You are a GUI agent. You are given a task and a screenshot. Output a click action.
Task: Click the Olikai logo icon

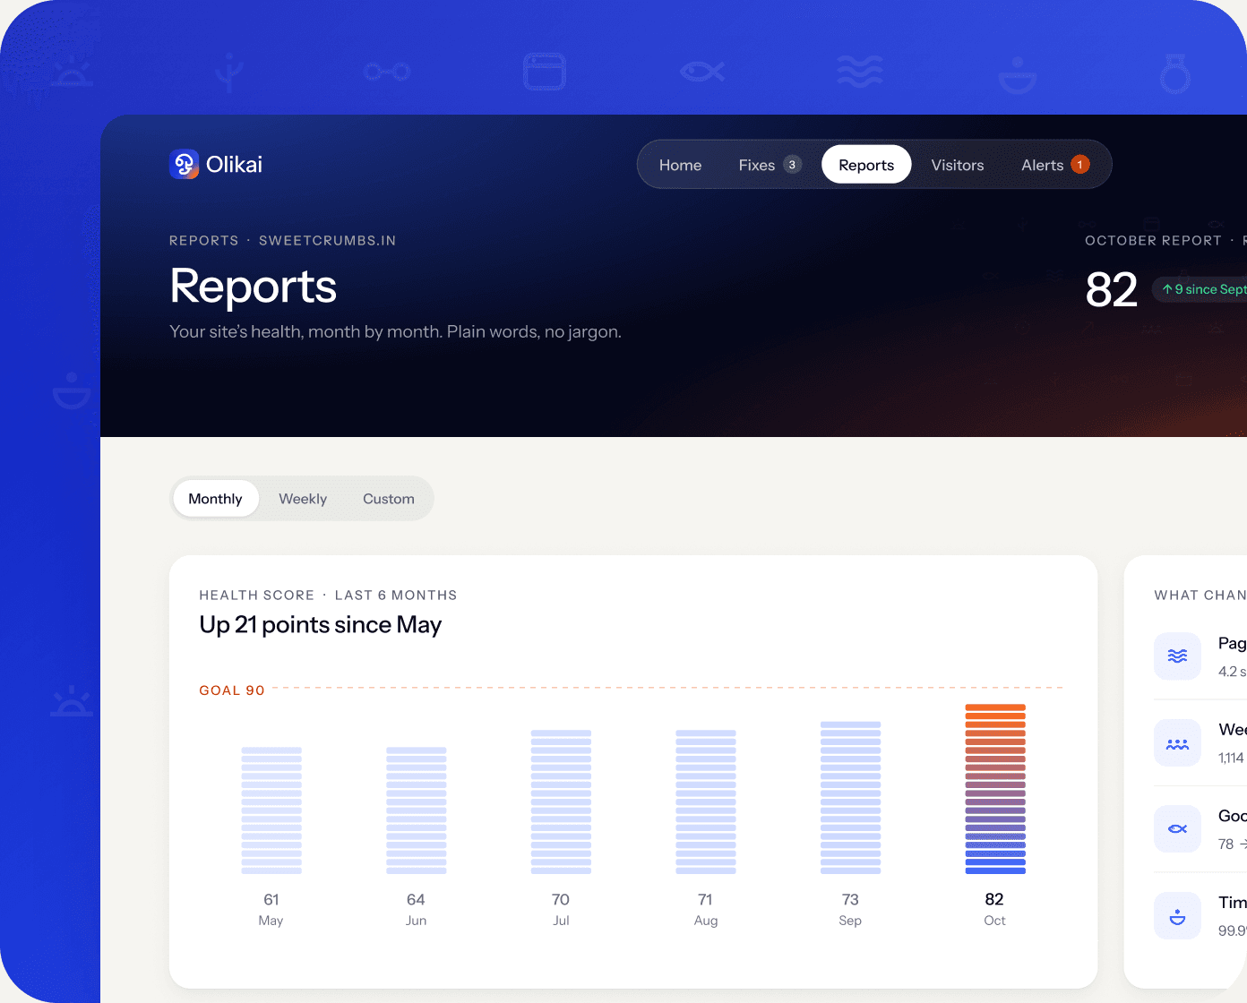tap(185, 164)
